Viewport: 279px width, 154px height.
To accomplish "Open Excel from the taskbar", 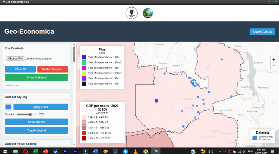I will pos(35,151).
